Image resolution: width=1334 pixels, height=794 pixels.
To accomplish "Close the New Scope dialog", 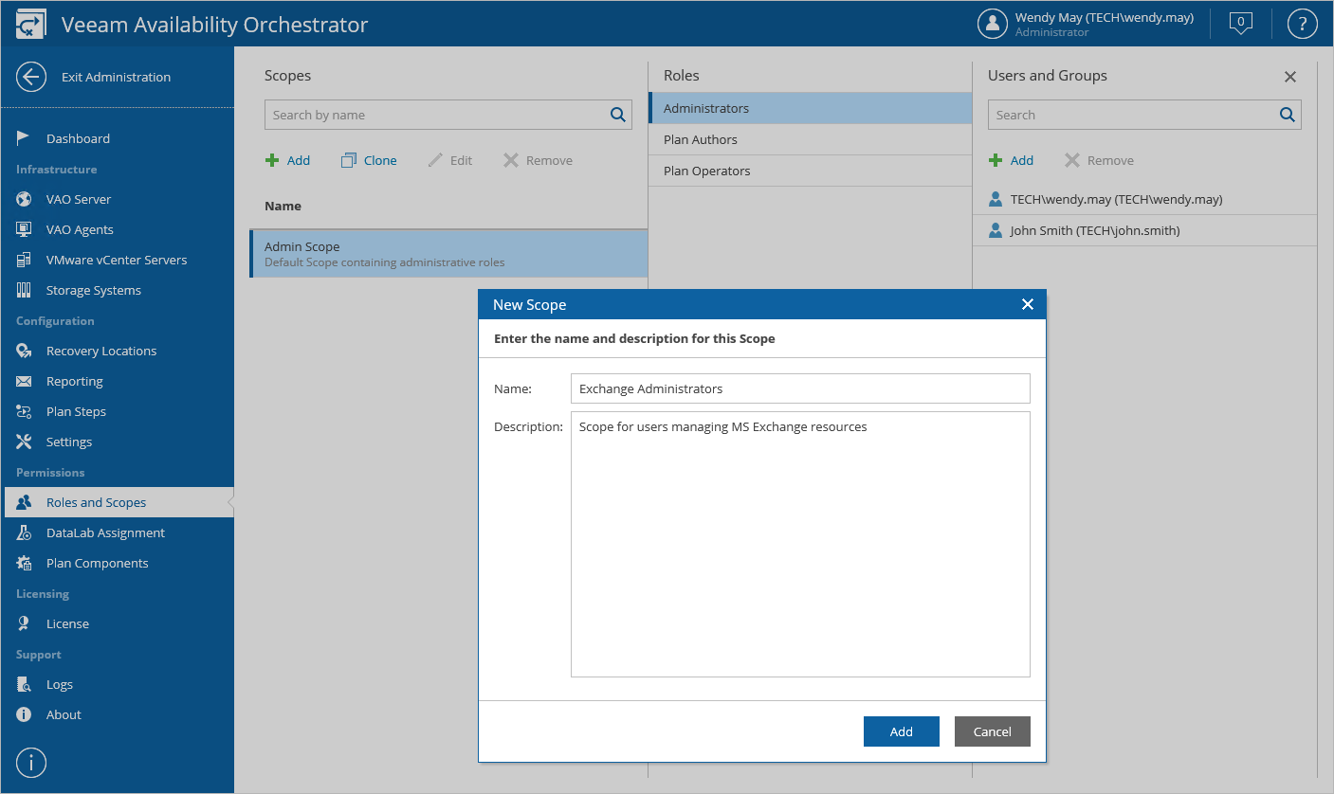I will coord(1027,304).
